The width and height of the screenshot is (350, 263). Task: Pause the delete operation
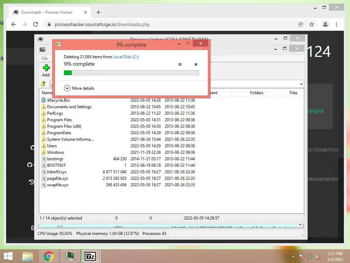pyautogui.click(x=180, y=64)
